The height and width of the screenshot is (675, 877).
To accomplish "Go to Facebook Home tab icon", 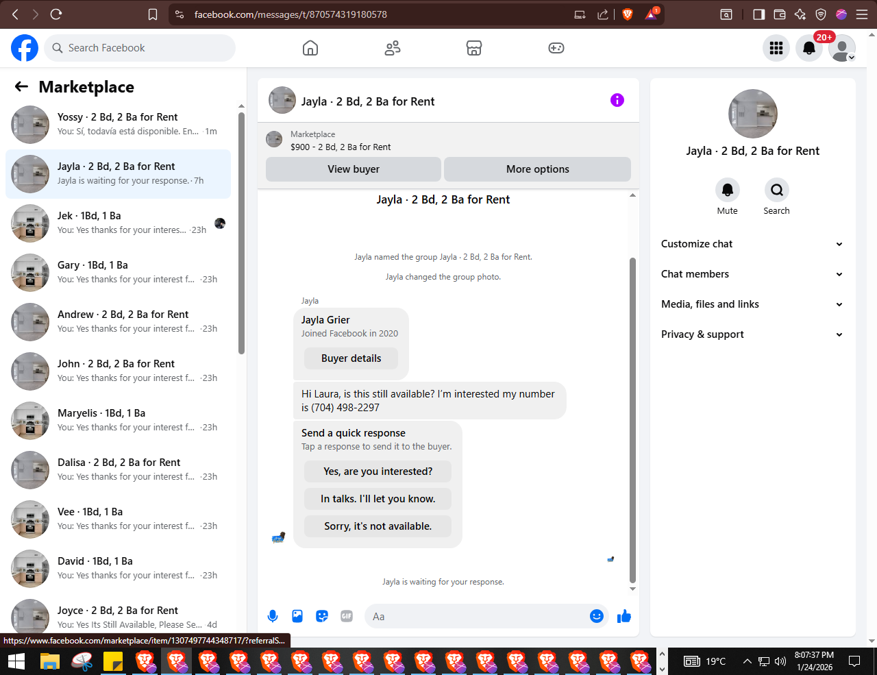I will (310, 48).
